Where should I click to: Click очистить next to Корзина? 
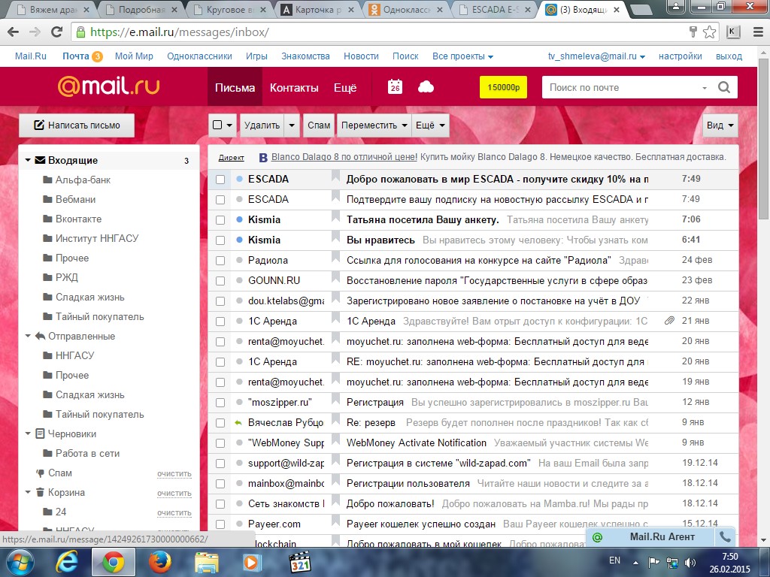(174, 493)
